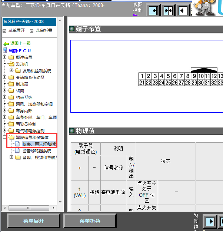Expand the 概述信息 tree node
Screen dimensions: 223x232
(4, 57)
